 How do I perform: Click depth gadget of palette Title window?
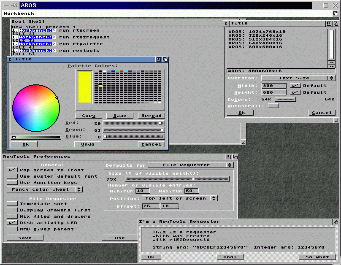click(x=165, y=59)
